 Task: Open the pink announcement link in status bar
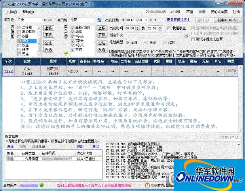tap(94, 185)
